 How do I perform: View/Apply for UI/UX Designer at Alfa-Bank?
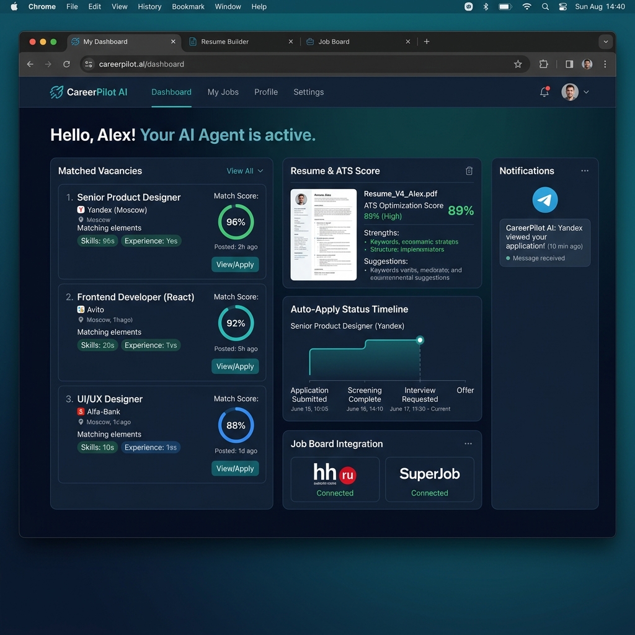[x=235, y=468]
